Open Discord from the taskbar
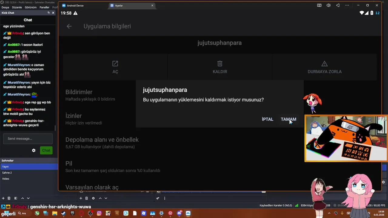 click(179, 213)
